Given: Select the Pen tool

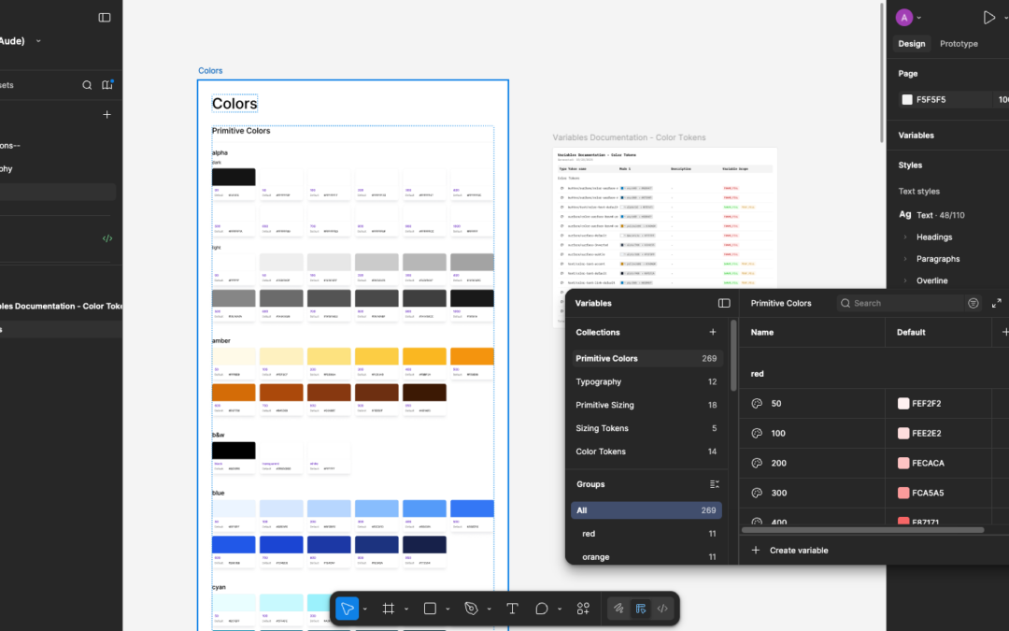Looking at the screenshot, I should pos(470,608).
